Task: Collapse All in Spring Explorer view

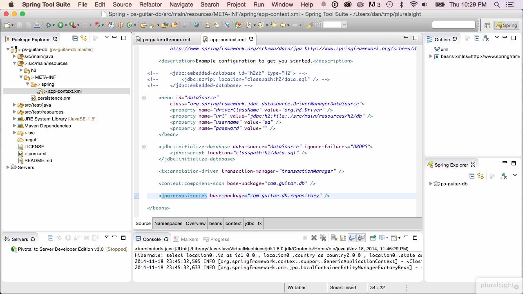Action: [472, 176]
